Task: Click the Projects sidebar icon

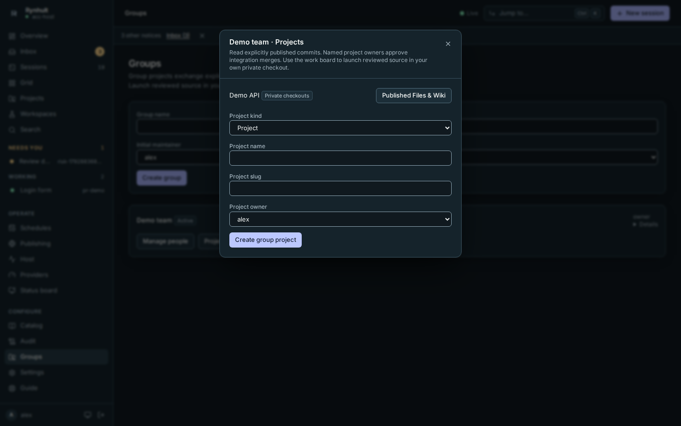Action: tap(13, 98)
